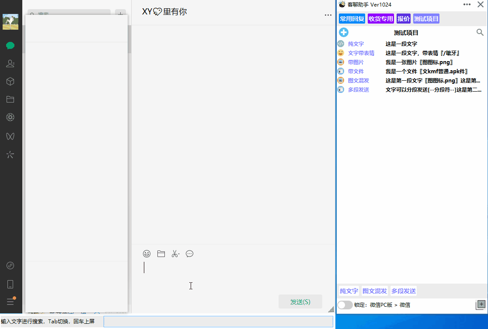The width and height of the screenshot is (488, 329).
Task: Click the send file folder icon
Action: (x=161, y=254)
